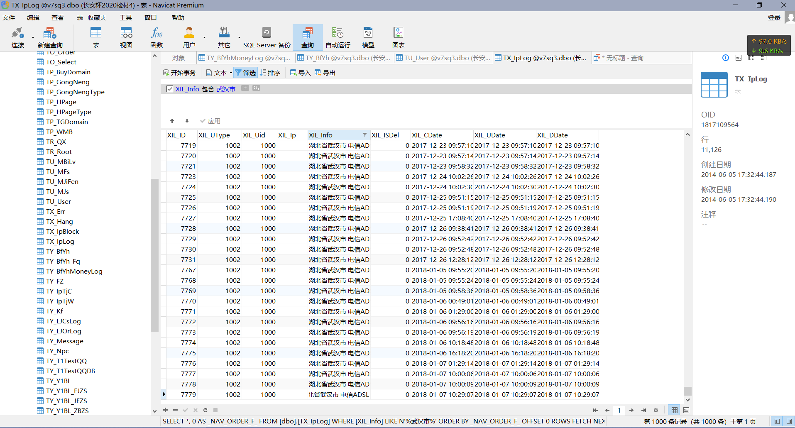Open the 其它 others section
The height and width of the screenshot is (428, 795).
(224, 37)
